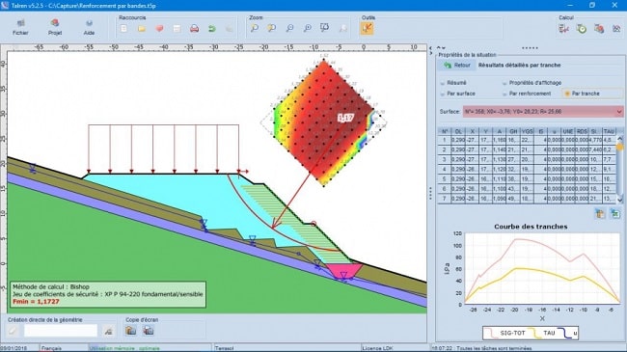Viewport: 627px width, 352px height.
Task: Click the third magnifier zoom icon
Action: point(289,28)
